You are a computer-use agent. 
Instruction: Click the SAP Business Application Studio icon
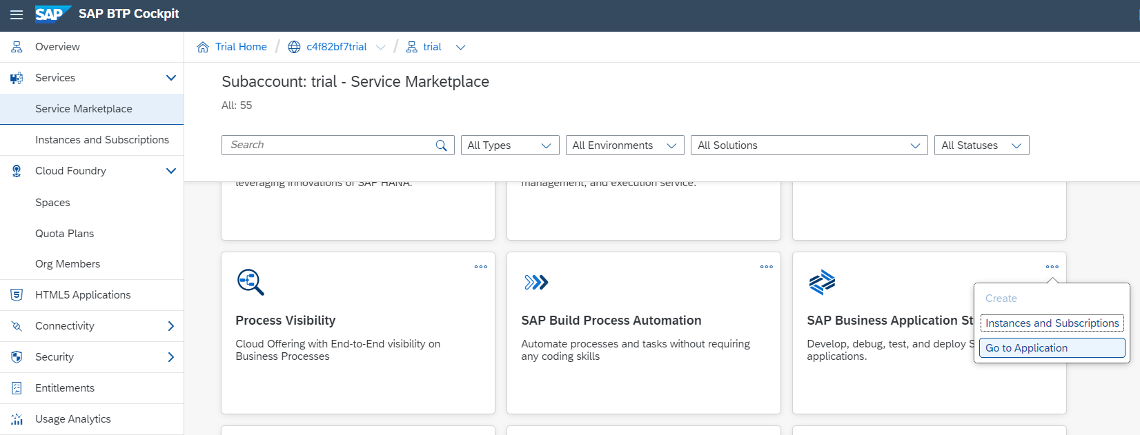(x=822, y=282)
